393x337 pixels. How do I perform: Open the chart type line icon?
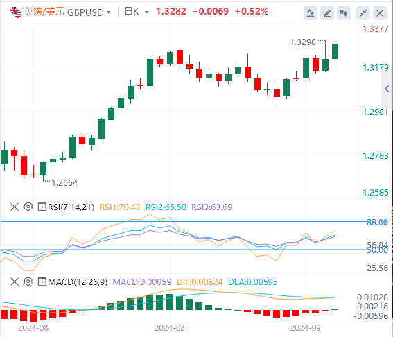point(311,13)
